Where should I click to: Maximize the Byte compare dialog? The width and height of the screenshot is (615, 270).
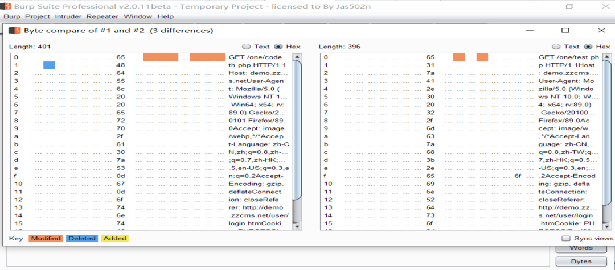[565, 30]
